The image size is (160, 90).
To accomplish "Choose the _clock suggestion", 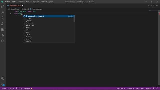I will [48, 18].
